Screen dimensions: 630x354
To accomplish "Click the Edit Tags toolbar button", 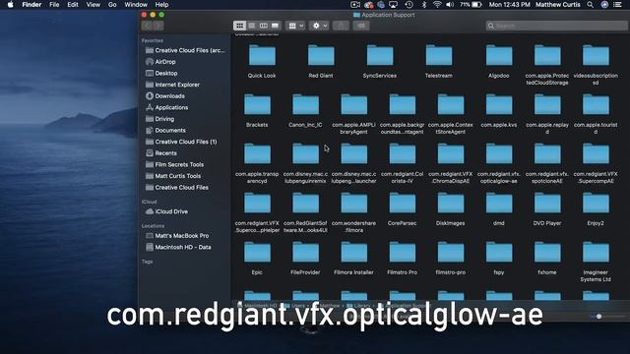I will click(x=361, y=26).
